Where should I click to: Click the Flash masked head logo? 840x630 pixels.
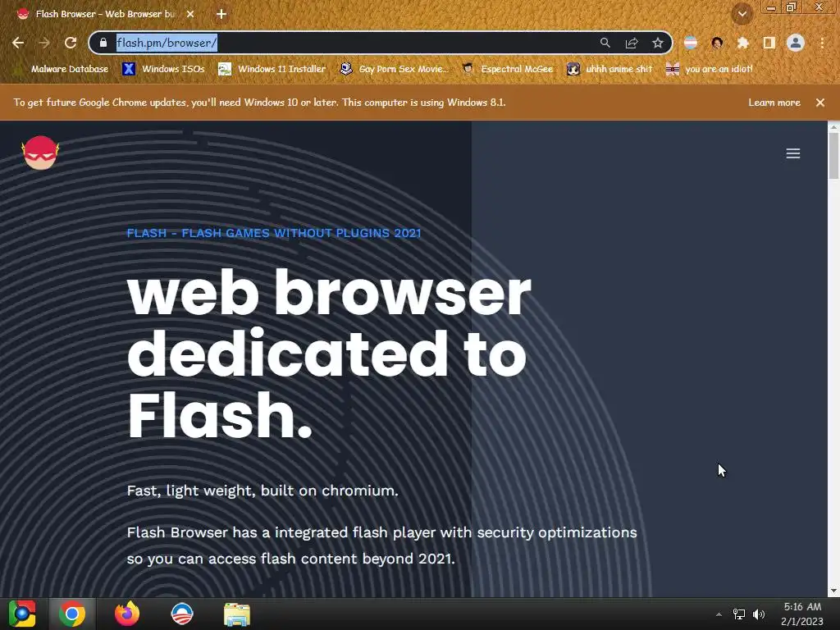tap(40, 153)
